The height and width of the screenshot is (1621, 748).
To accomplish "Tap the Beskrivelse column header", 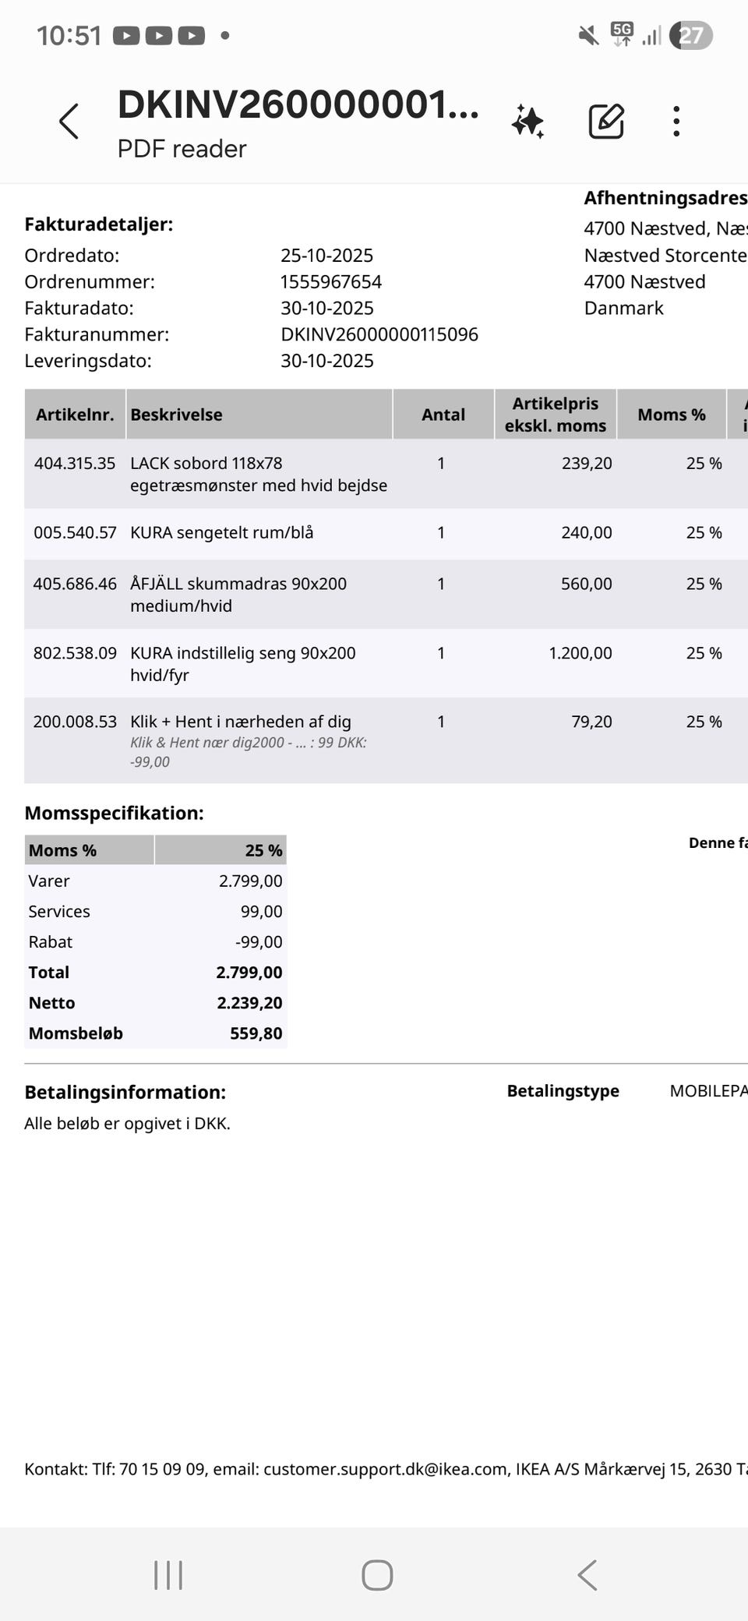I will coord(176,415).
